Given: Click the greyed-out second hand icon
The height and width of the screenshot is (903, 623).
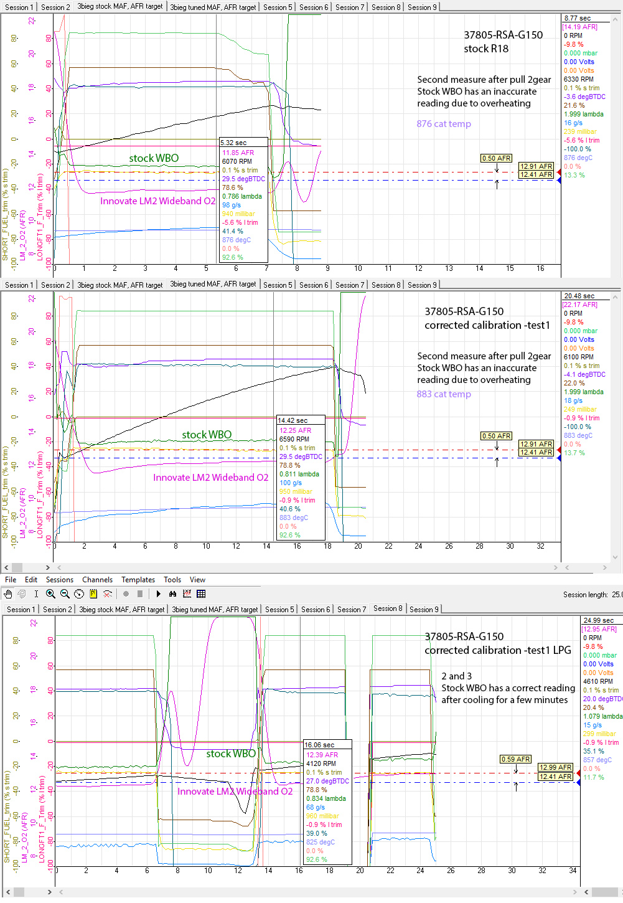Looking at the screenshot, I should click(22, 594).
